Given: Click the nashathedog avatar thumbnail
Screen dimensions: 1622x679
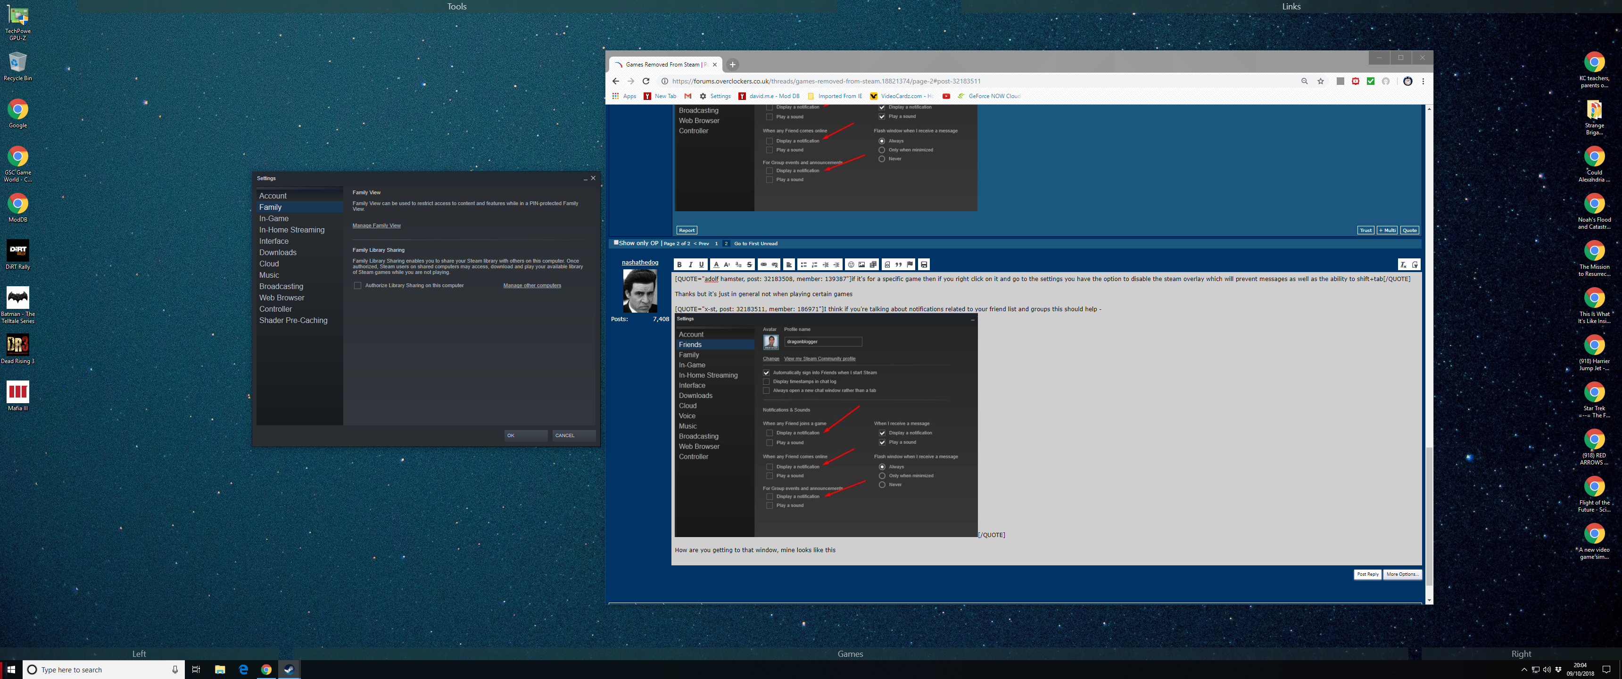Looking at the screenshot, I should (640, 290).
